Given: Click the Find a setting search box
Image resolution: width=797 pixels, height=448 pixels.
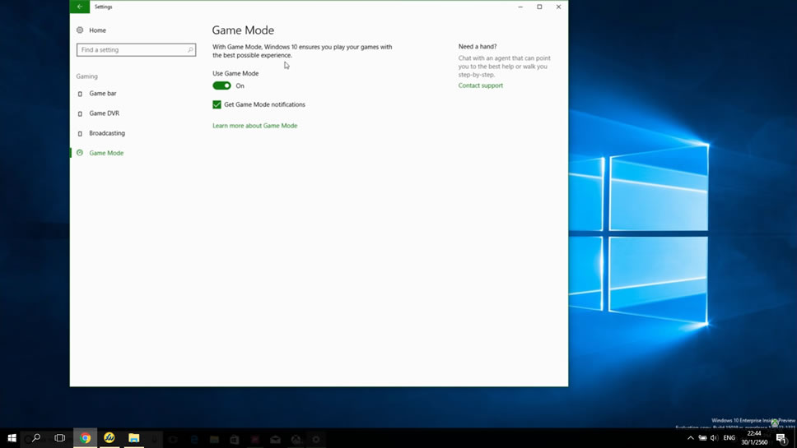Looking at the screenshot, I should coord(132,50).
